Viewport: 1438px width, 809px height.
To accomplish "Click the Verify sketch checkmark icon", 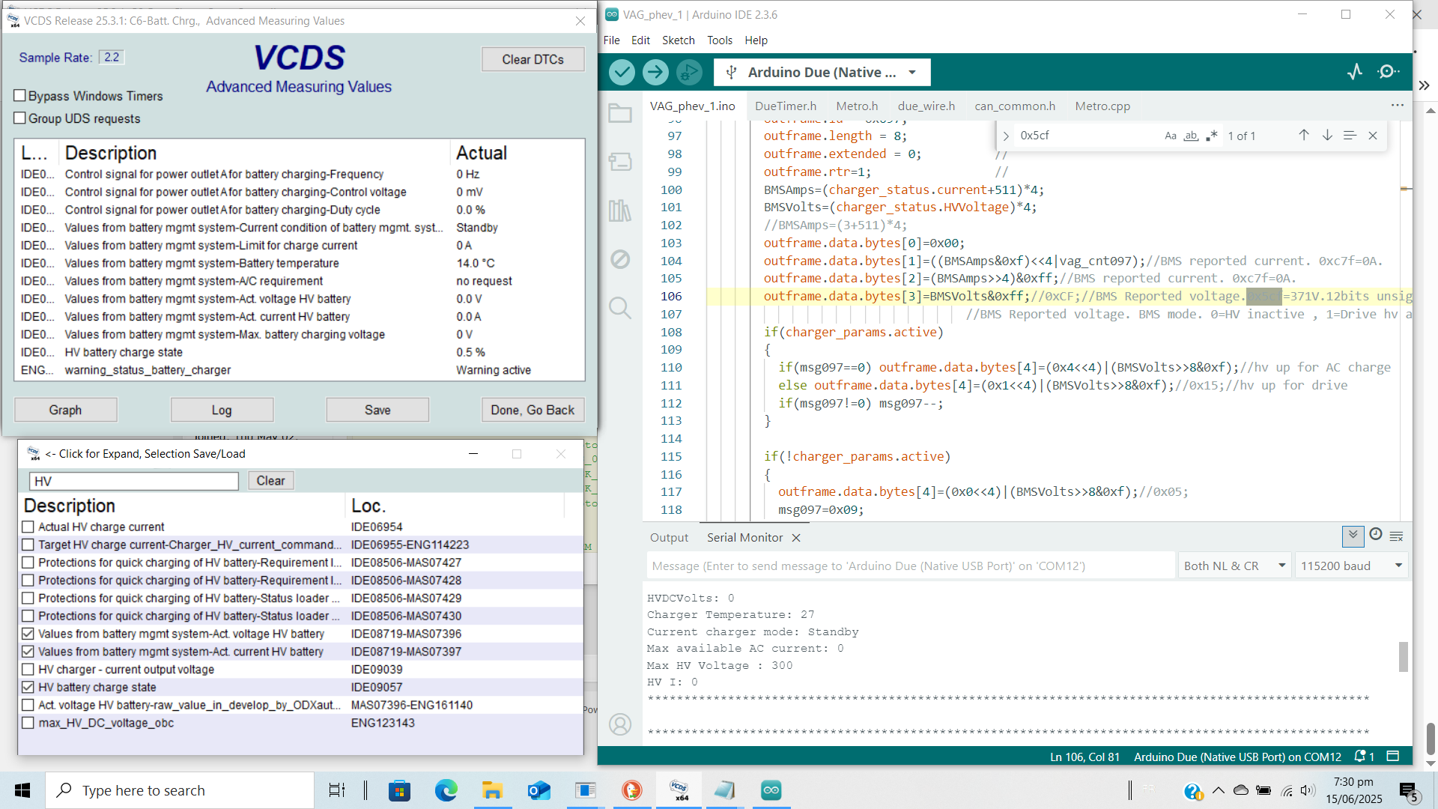I will coord(622,72).
